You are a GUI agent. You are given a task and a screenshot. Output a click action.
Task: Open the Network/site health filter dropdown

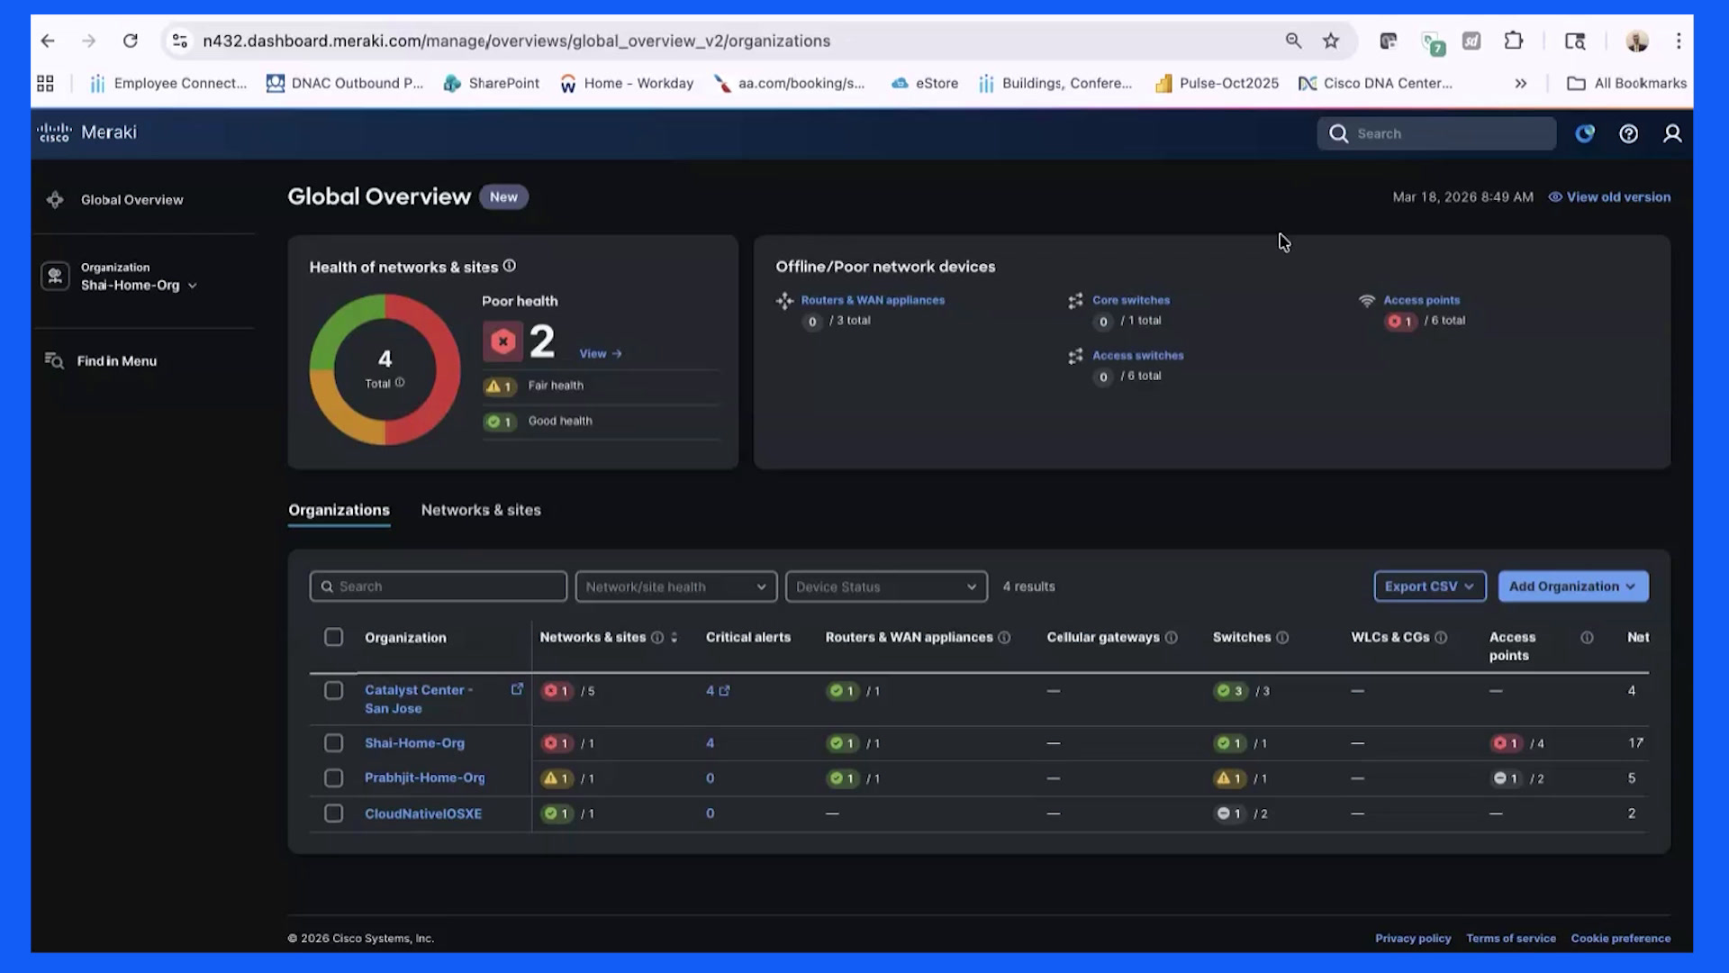[x=676, y=587]
